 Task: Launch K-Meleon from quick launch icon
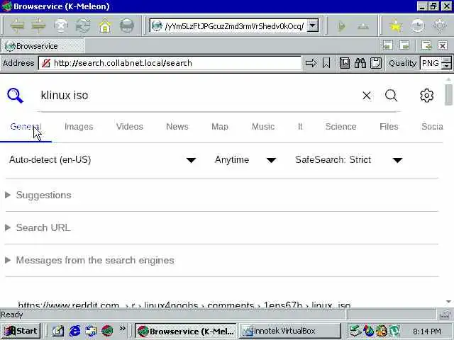pos(107,331)
